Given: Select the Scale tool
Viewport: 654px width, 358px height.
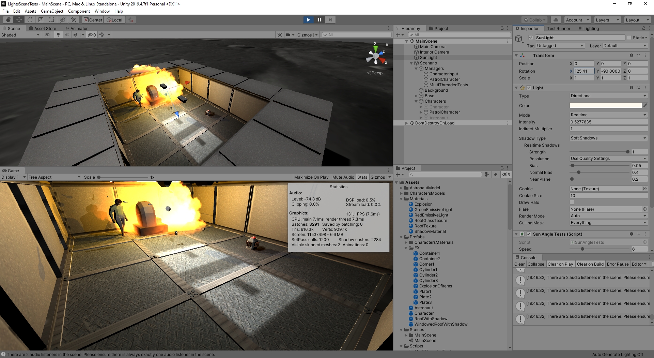Looking at the screenshot, I should pyautogui.click(x=41, y=20).
